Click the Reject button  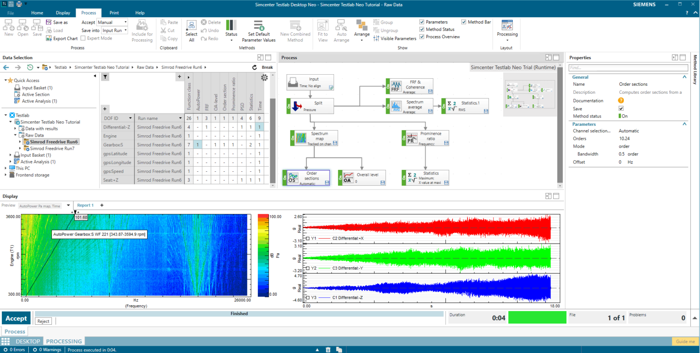point(43,321)
